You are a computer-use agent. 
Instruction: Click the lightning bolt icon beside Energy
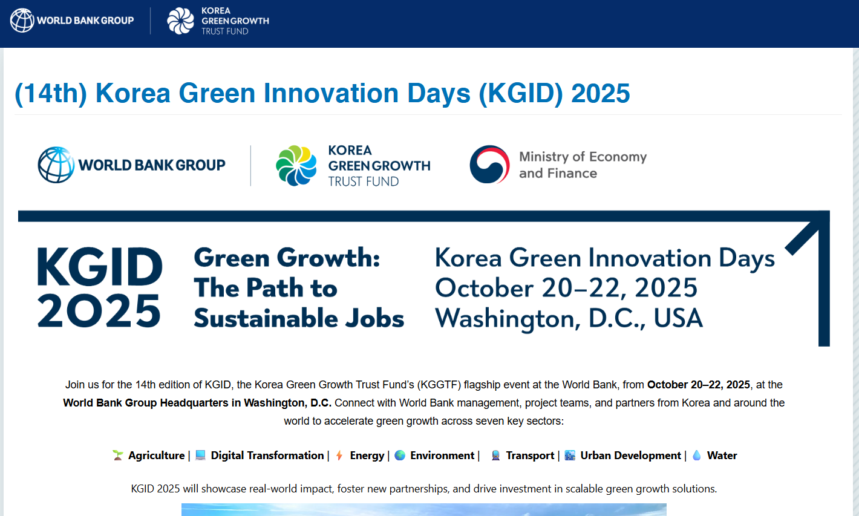339,456
